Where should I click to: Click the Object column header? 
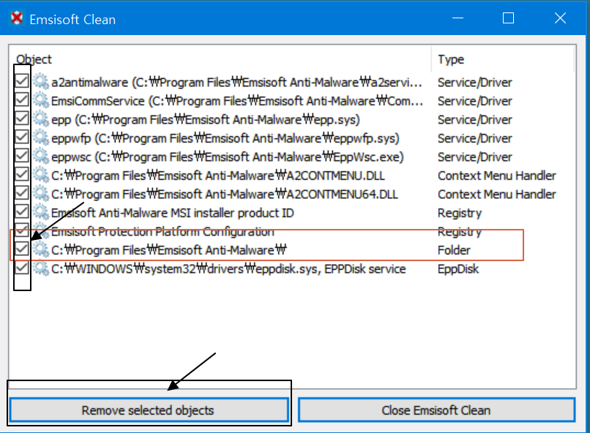point(34,59)
